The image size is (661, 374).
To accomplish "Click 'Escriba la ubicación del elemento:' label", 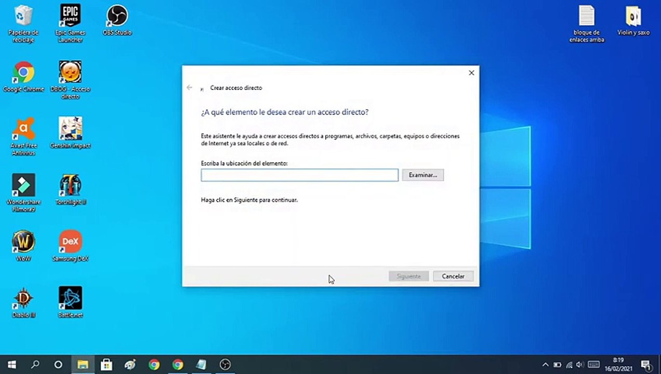I will pyautogui.click(x=244, y=163).
